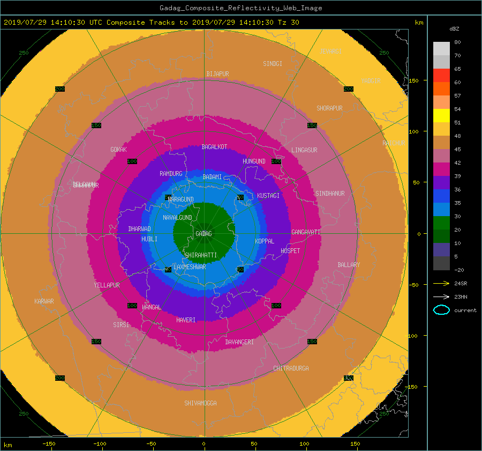Click the dBZ heading above the color scale
482x451 pixels.
[x=454, y=29]
